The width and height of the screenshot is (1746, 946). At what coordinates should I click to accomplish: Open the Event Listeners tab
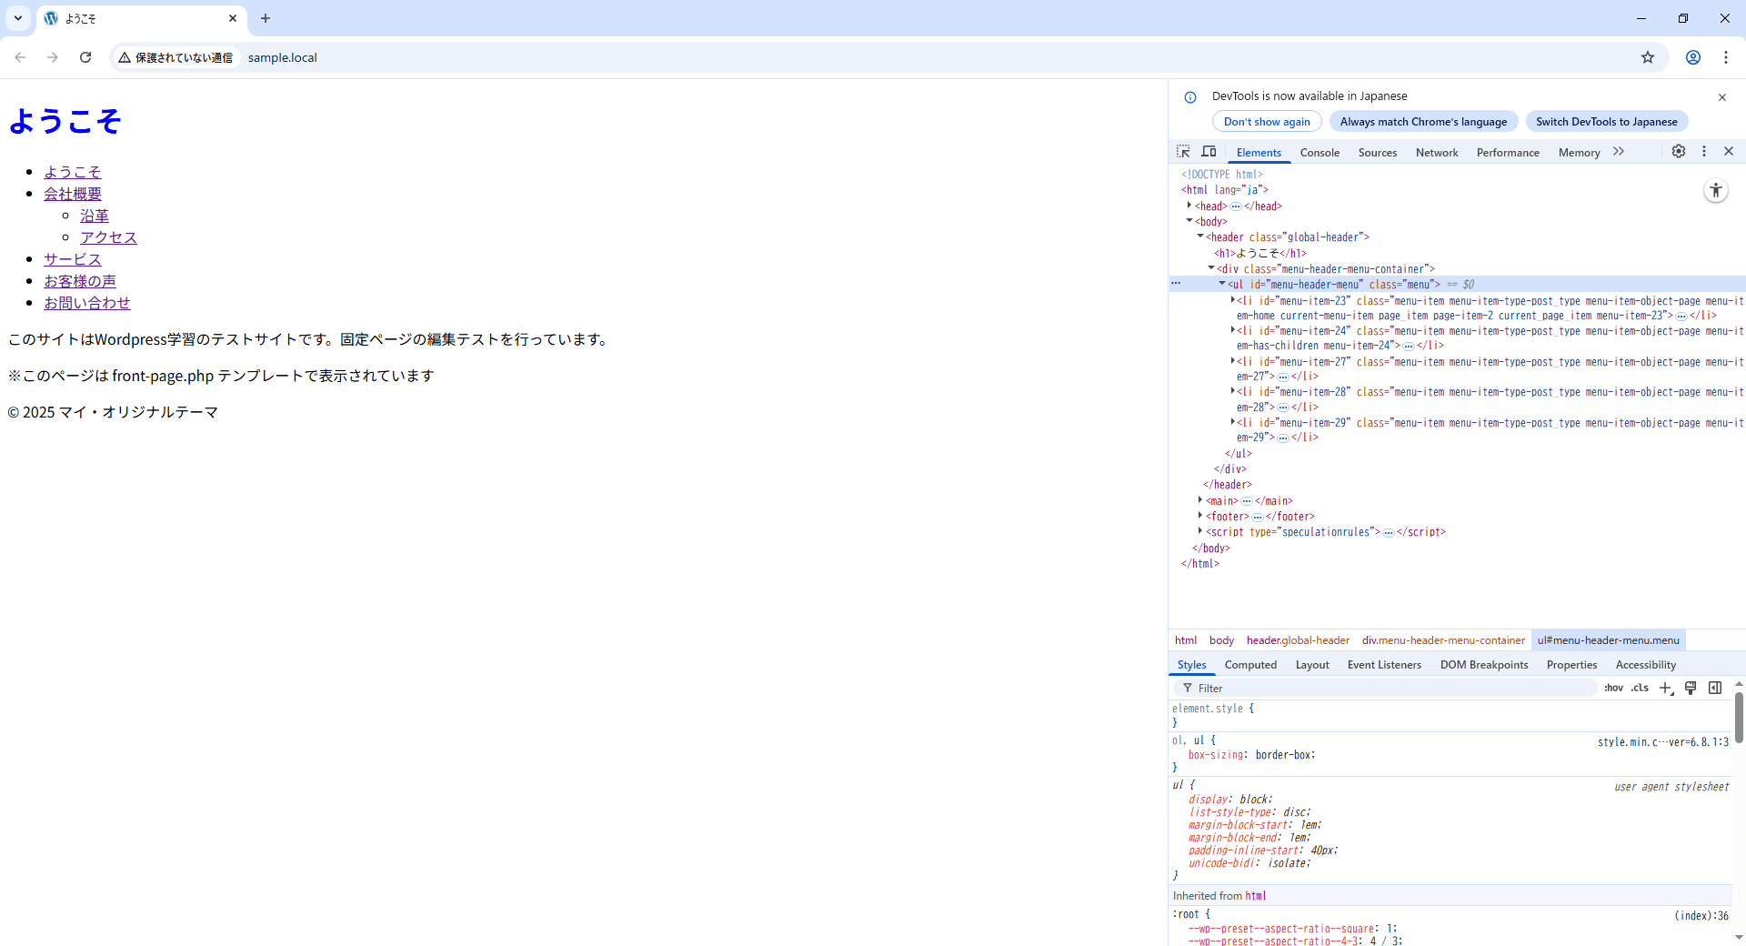click(1384, 665)
